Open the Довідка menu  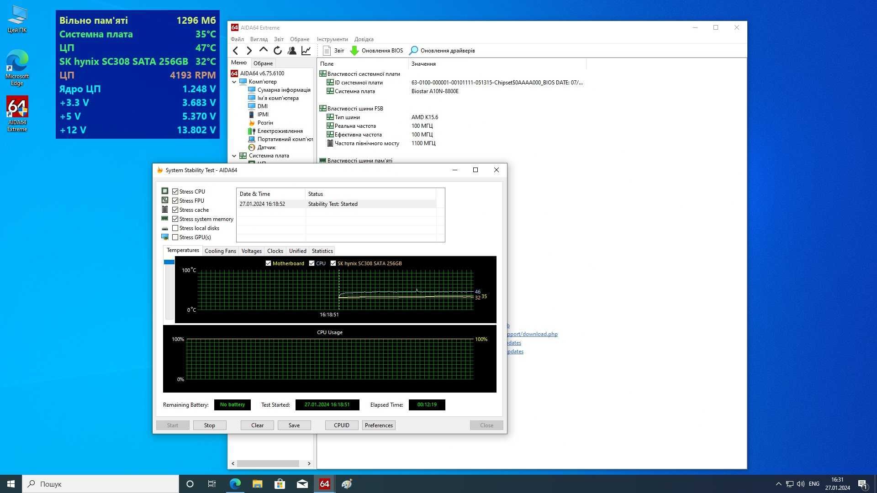click(x=364, y=39)
